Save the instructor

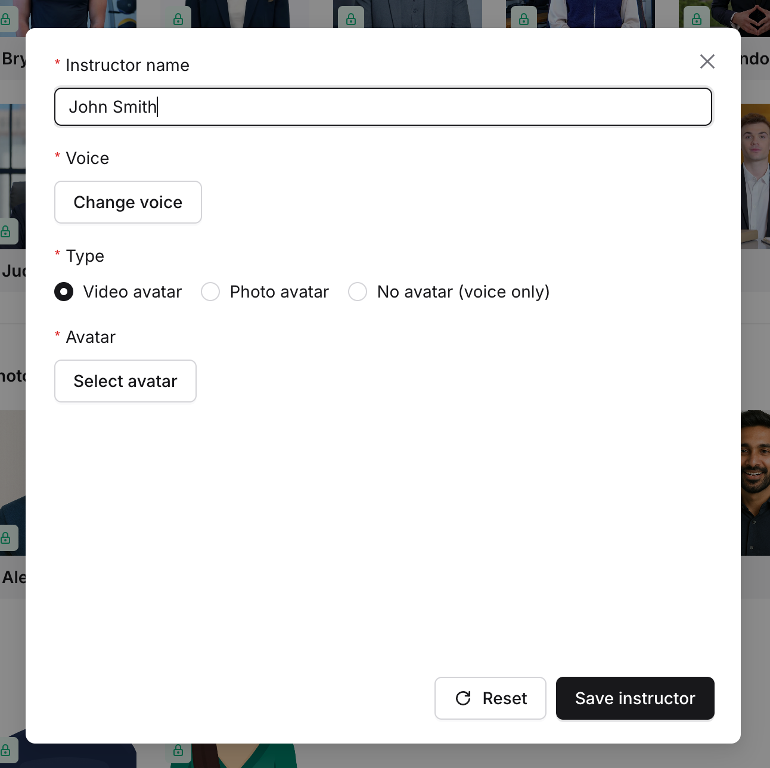(635, 698)
